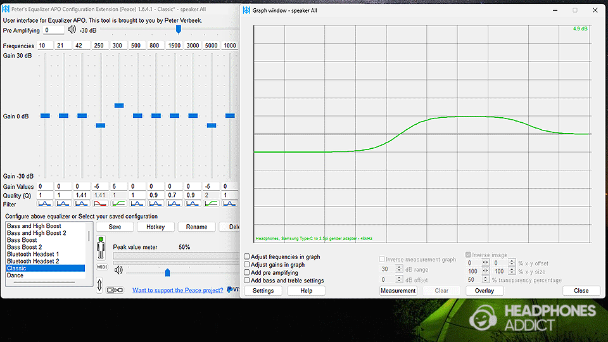Check Add pre amplifying
The width and height of the screenshot is (608, 342).
click(246, 272)
